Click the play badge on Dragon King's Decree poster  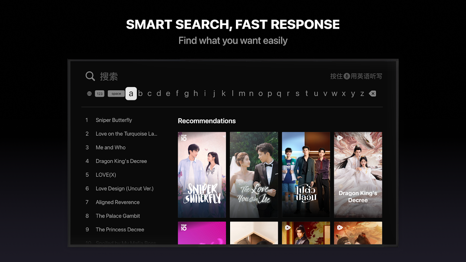[x=340, y=138]
